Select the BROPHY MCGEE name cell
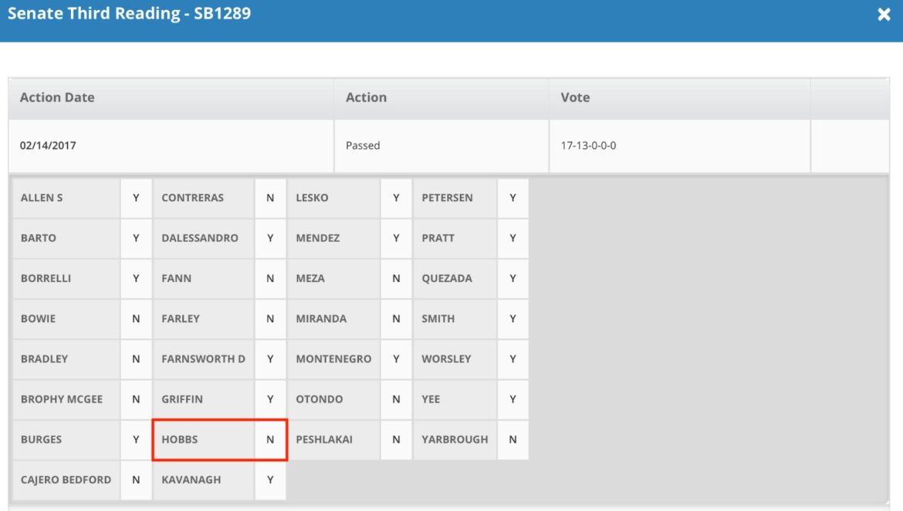903x511 pixels. 66,399
